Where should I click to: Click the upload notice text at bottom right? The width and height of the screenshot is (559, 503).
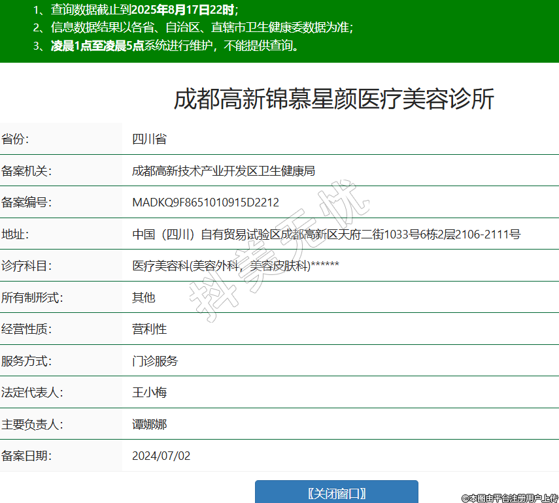click(x=510, y=498)
